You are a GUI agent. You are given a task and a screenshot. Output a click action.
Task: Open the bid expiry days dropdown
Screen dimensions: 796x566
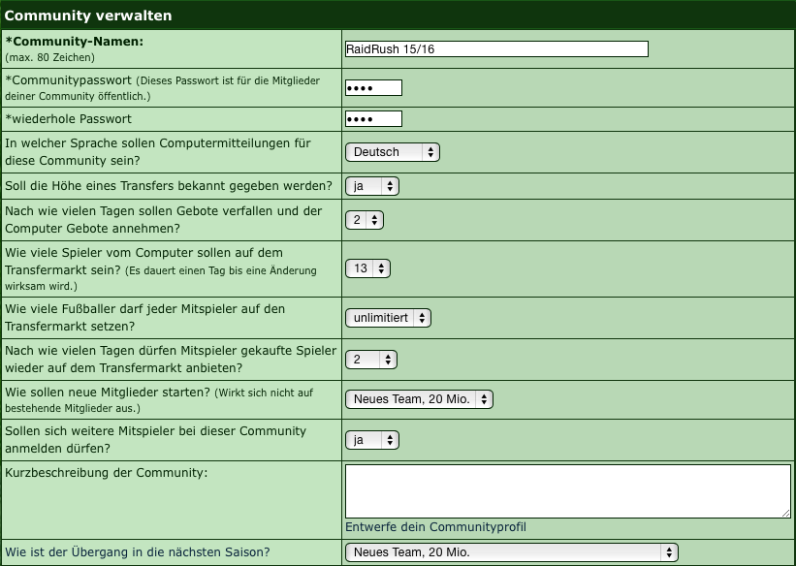[x=365, y=220]
